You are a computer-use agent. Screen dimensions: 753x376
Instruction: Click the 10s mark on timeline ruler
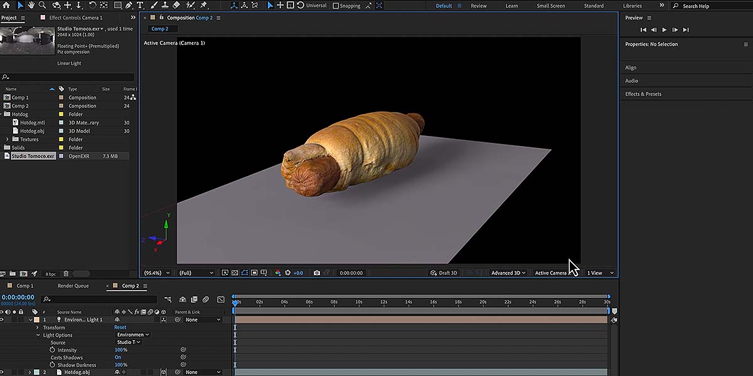359,302
